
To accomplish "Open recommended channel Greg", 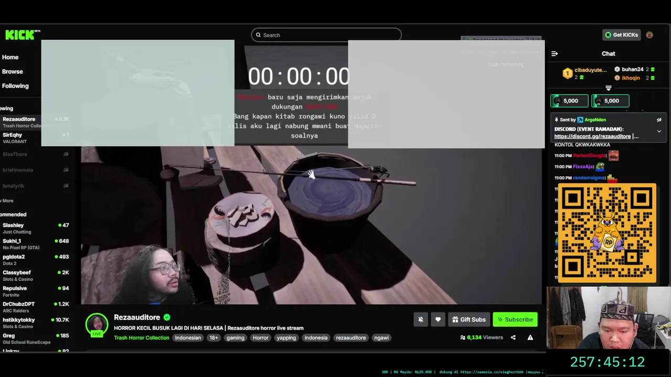I will point(36,338).
